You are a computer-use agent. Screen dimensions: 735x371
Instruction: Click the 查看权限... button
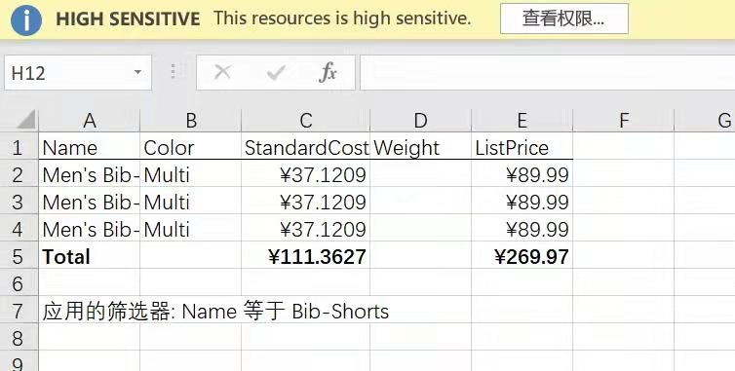coord(563,19)
